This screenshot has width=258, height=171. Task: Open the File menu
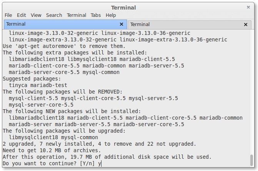coord(8,15)
